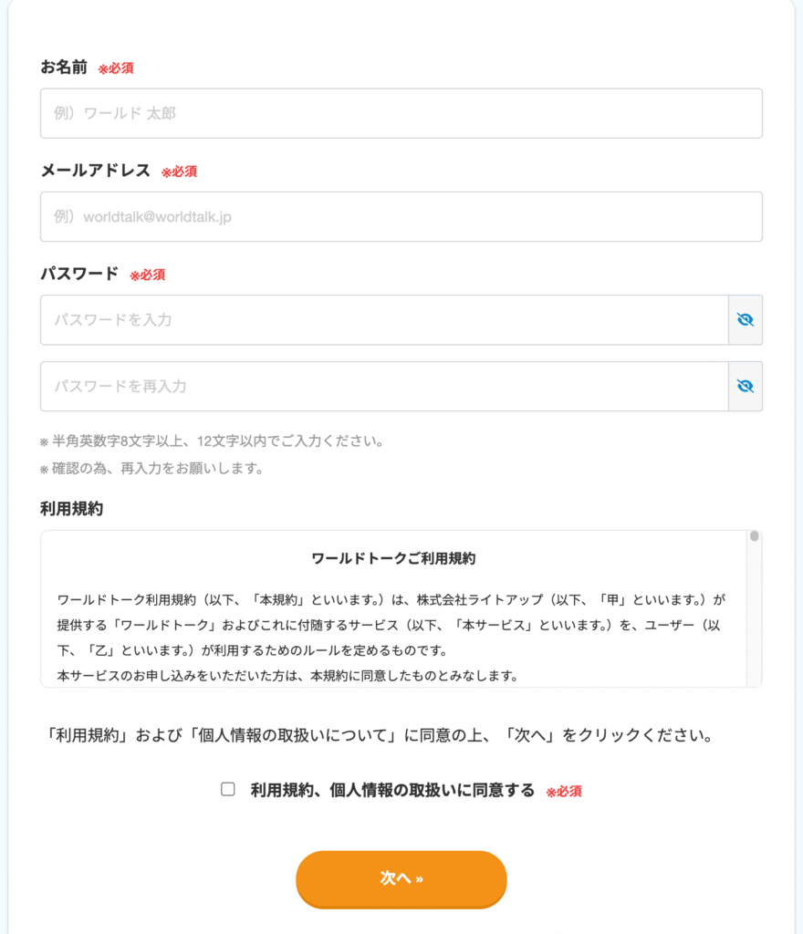Click the パスワード field label
This screenshot has height=934, width=803.
point(79,274)
